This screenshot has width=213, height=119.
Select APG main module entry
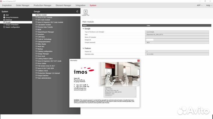coord(44,20)
